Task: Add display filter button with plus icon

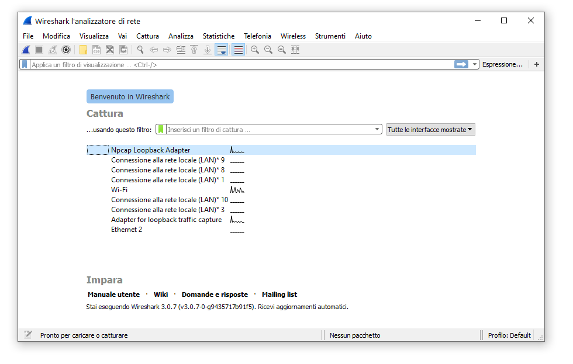Action: (x=537, y=64)
